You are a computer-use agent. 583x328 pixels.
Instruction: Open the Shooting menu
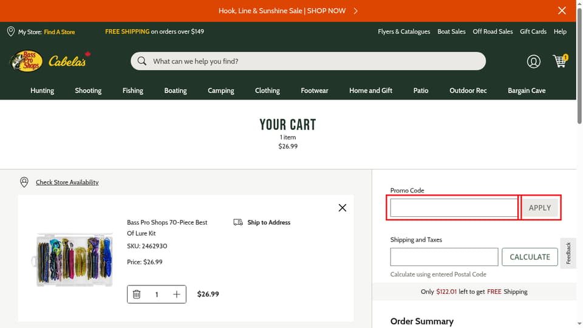click(88, 91)
